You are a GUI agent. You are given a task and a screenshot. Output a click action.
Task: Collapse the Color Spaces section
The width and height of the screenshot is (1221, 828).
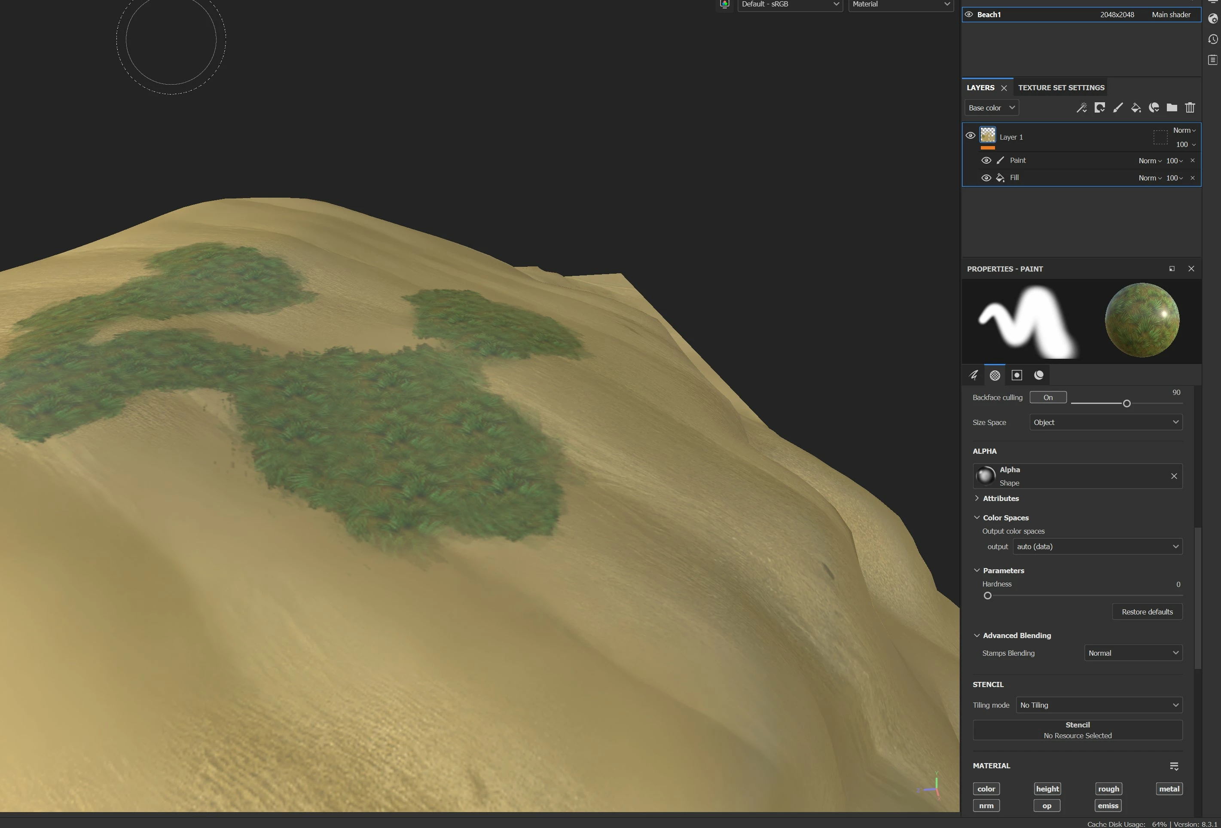977,517
